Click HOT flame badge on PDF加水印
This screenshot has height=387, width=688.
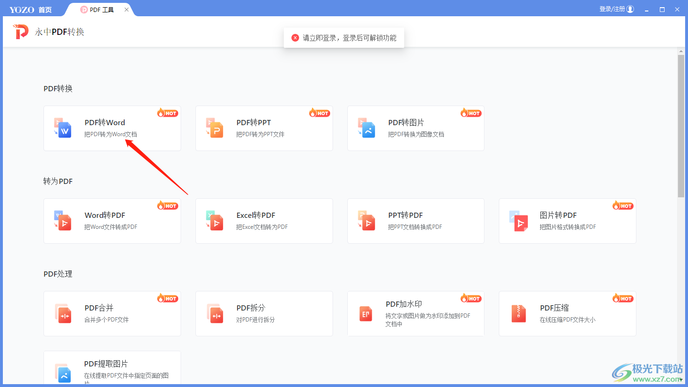[471, 298]
